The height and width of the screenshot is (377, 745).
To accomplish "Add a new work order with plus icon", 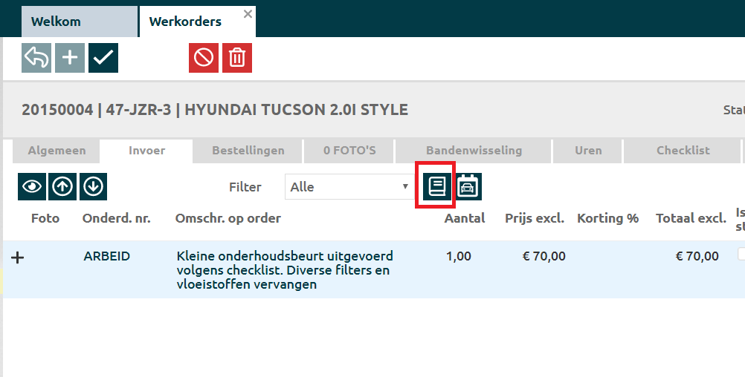I will (70, 58).
